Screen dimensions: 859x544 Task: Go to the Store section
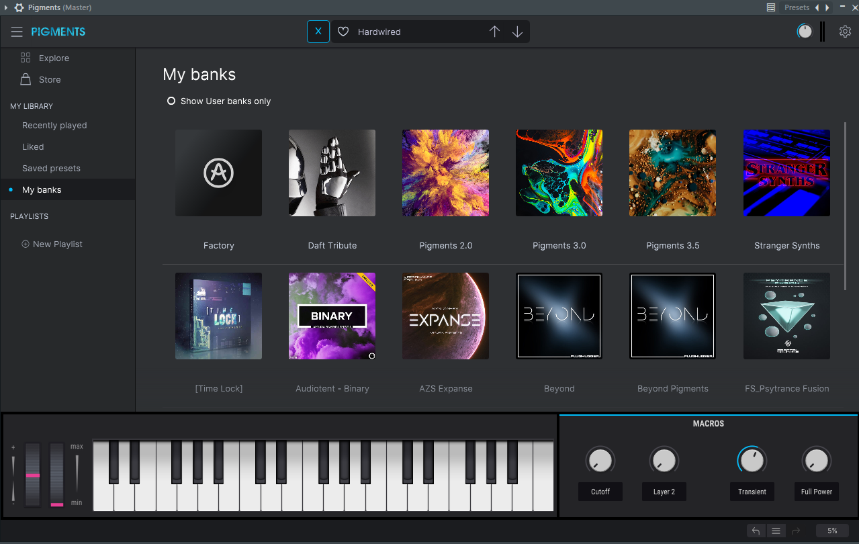point(50,80)
